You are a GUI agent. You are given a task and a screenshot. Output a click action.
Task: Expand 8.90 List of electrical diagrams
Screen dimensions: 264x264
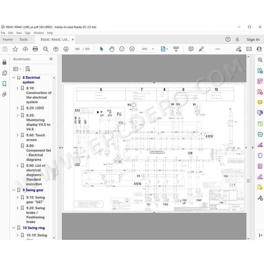[x=17, y=166]
